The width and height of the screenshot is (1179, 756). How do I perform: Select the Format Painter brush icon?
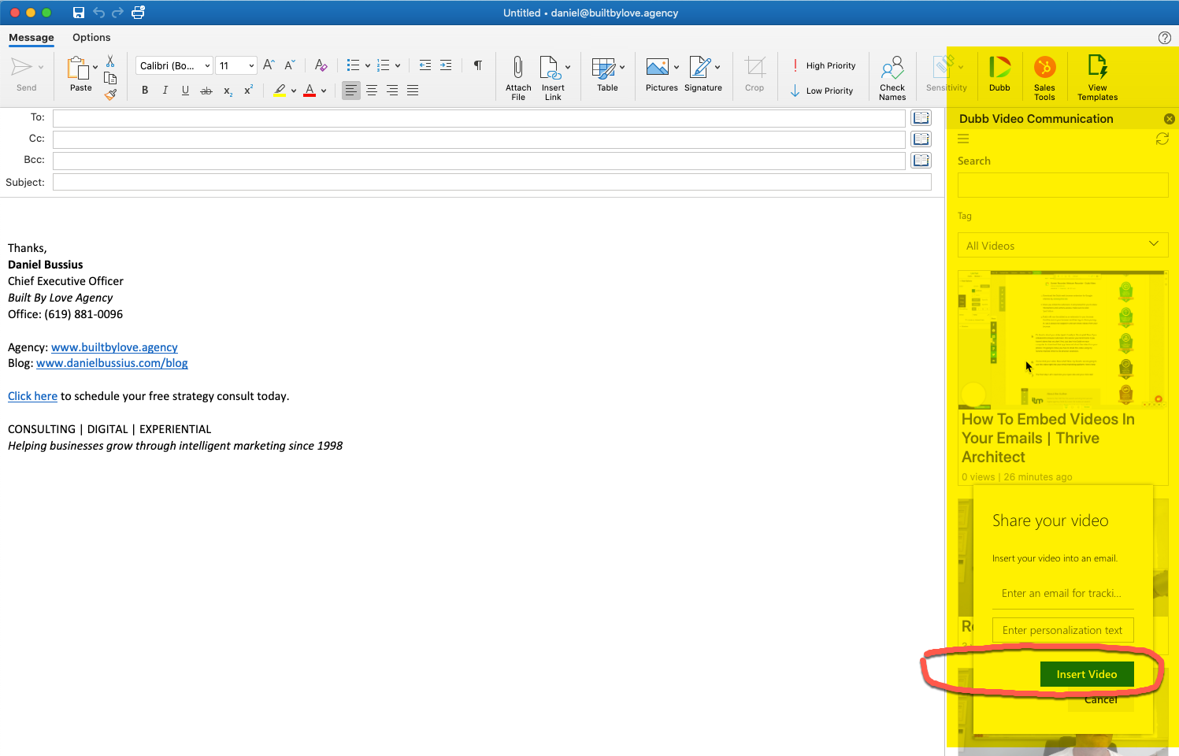tap(110, 94)
